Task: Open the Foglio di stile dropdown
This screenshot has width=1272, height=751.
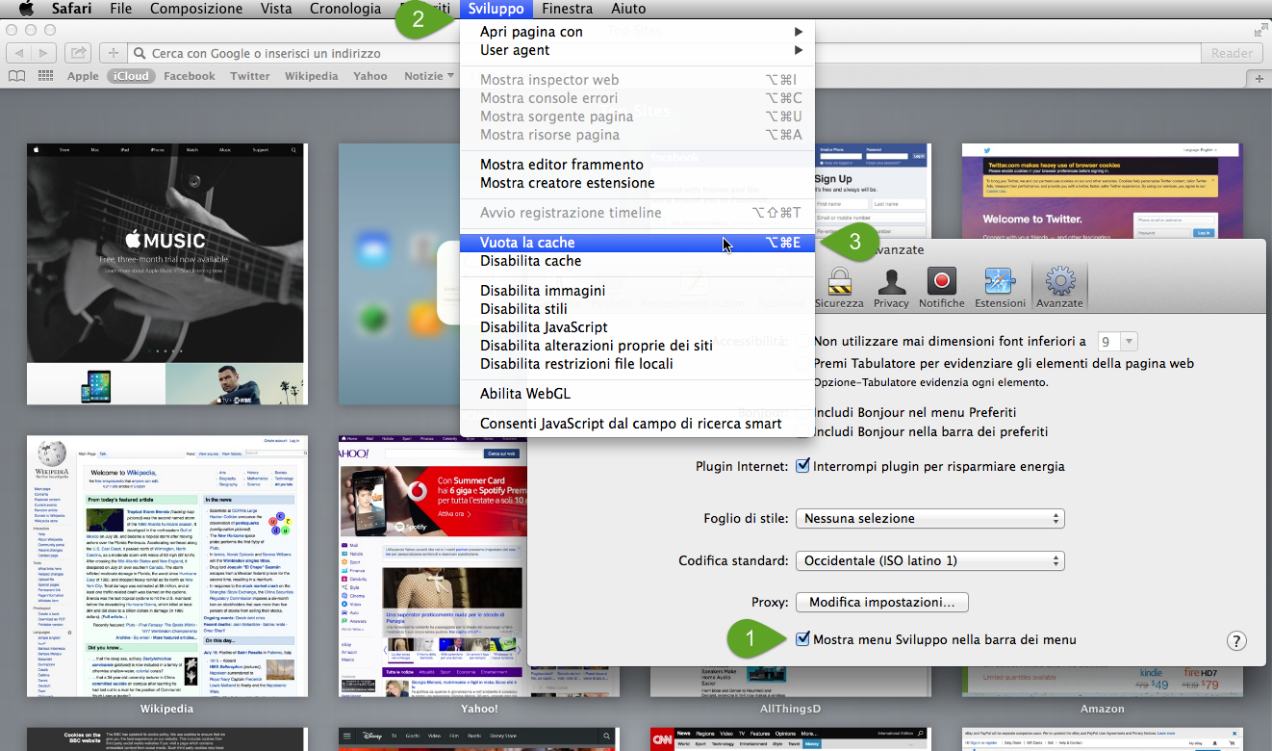Action: [x=929, y=518]
